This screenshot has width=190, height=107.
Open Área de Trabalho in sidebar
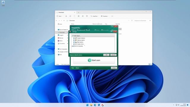pyautogui.click(x=63, y=30)
